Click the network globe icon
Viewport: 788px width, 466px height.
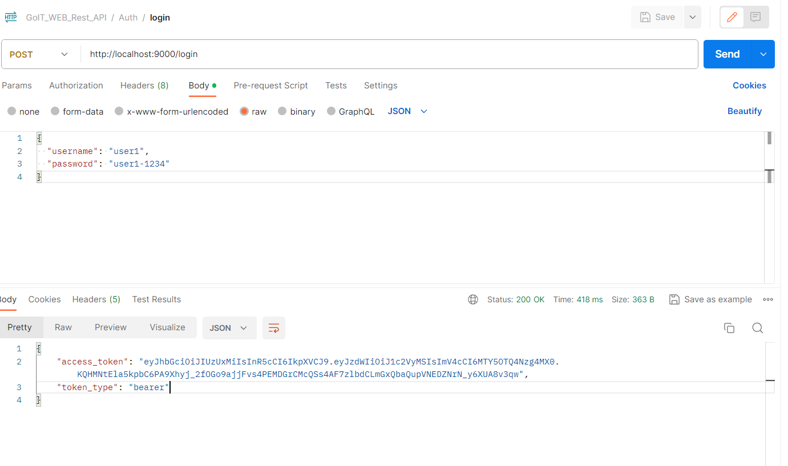[472, 299]
